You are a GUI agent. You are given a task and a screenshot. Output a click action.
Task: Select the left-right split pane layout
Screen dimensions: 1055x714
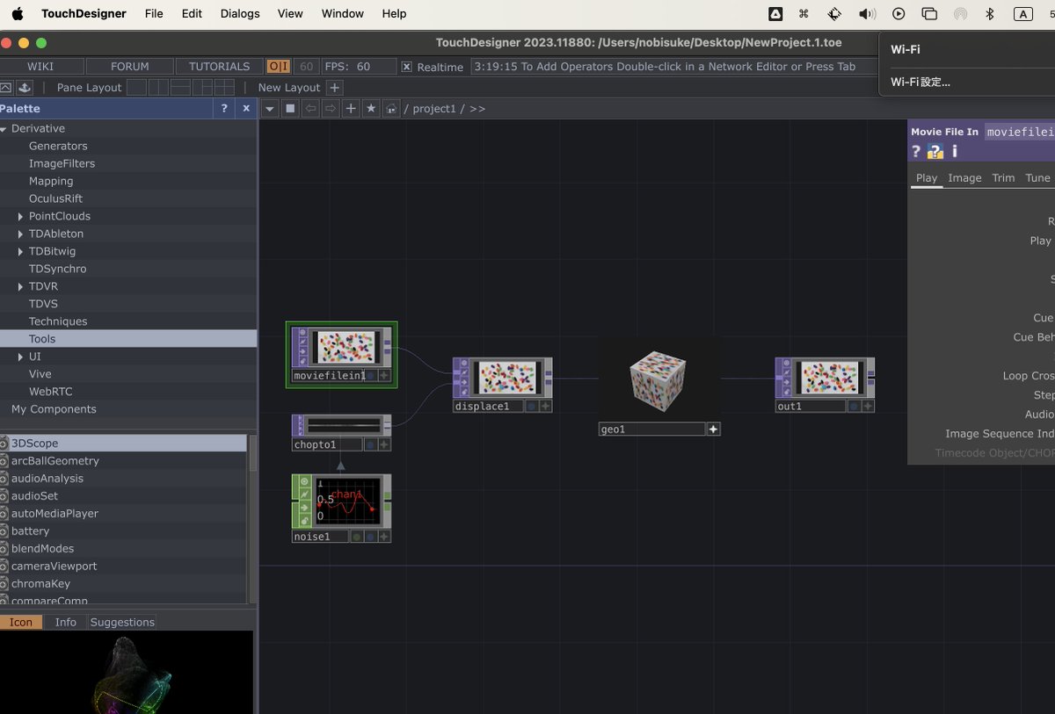158,88
